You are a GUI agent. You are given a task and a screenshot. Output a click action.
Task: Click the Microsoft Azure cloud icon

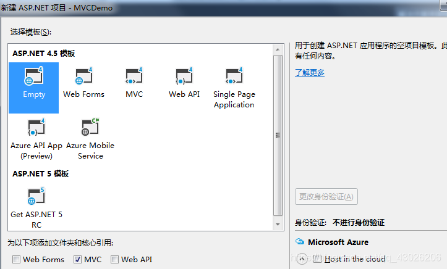pyautogui.click(x=300, y=242)
